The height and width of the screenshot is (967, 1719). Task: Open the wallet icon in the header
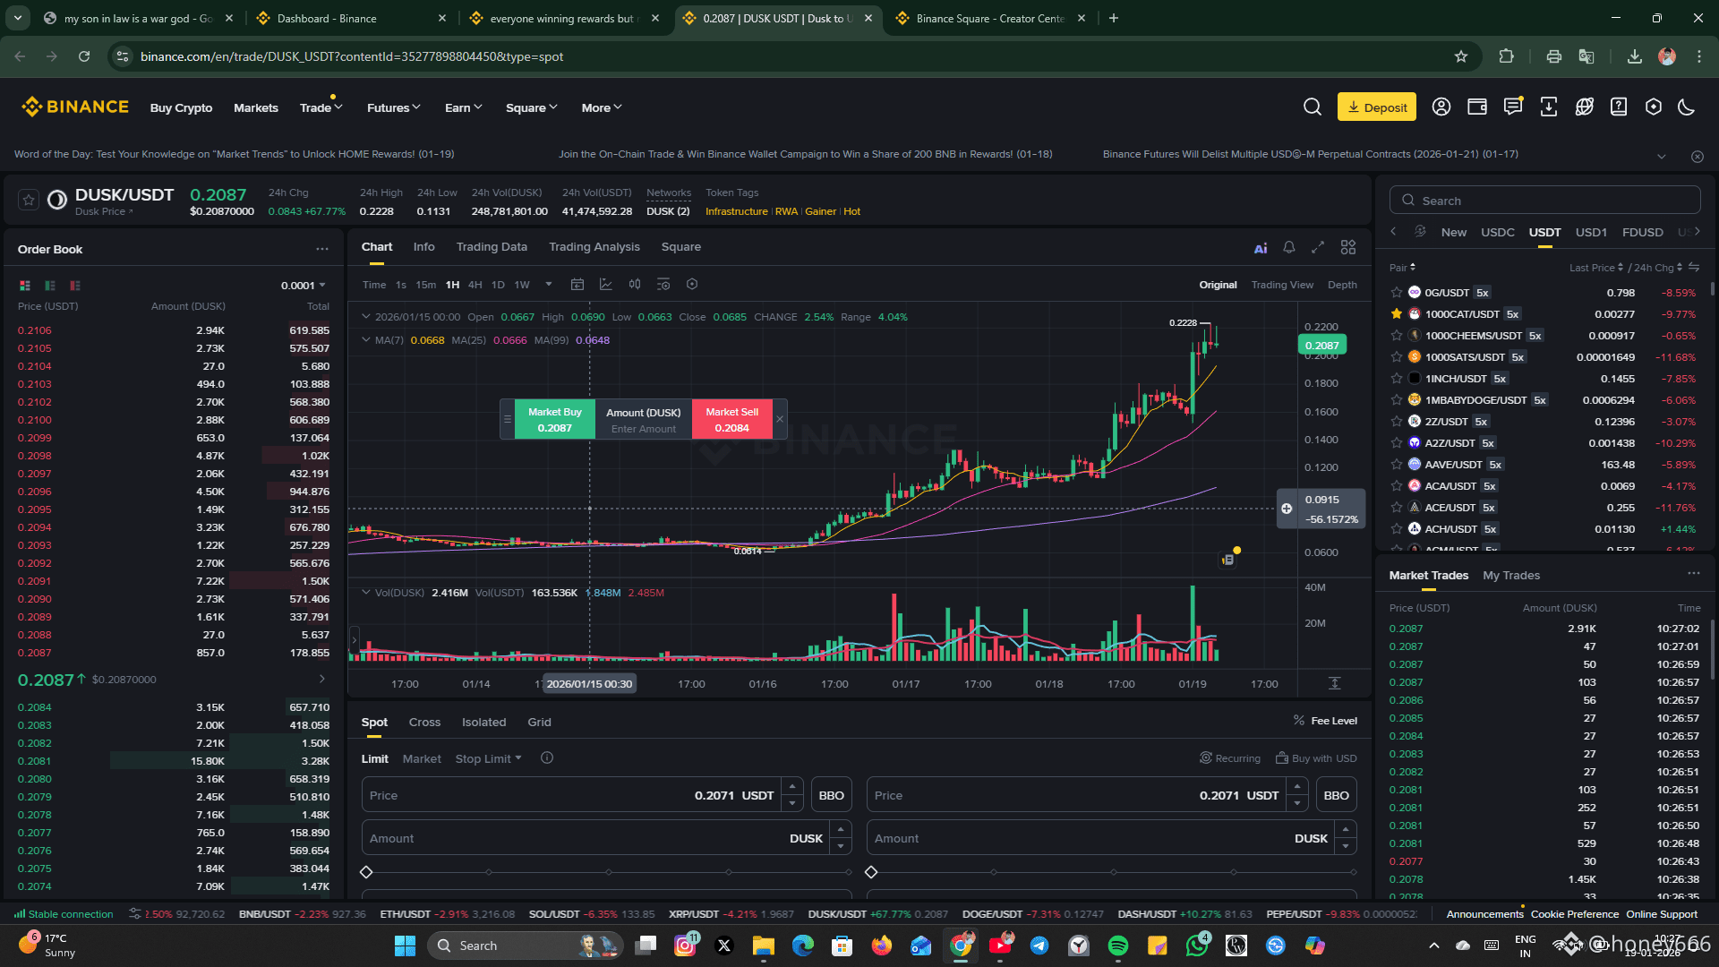pyautogui.click(x=1477, y=107)
